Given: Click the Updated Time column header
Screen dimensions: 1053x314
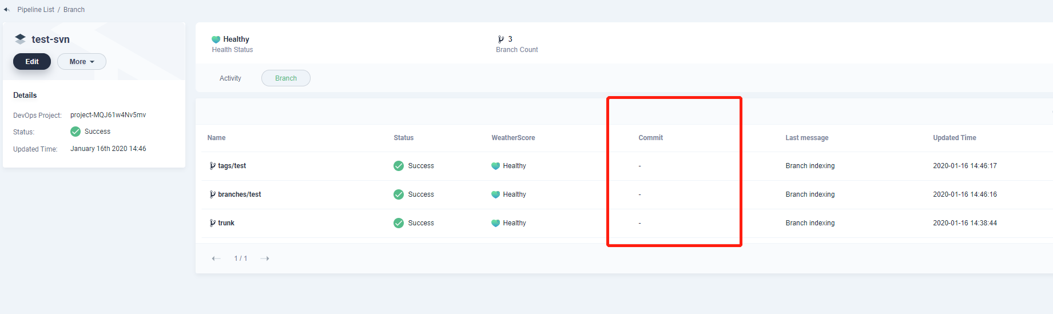Looking at the screenshot, I should click(954, 138).
